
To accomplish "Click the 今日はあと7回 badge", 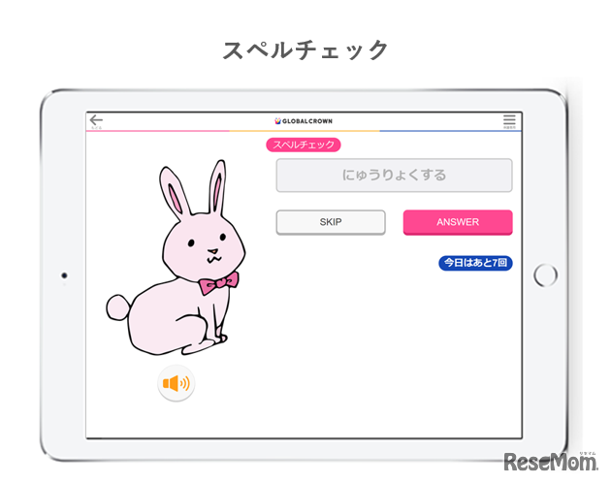I will [475, 263].
